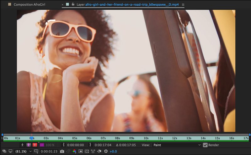
Task: Click the +0.0 exposure value
Action: [x=113, y=151]
